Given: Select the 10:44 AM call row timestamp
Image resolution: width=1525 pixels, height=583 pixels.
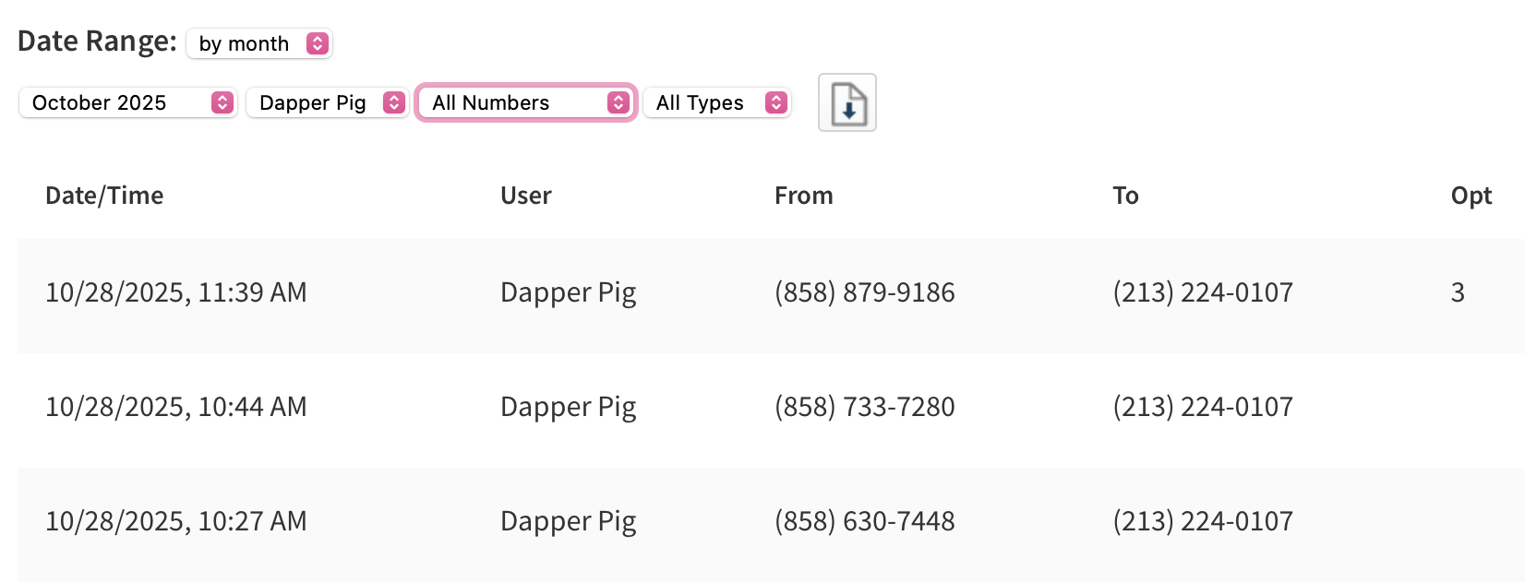Looking at the screenshot, I should pyautogui.click(x=175, y=407).
